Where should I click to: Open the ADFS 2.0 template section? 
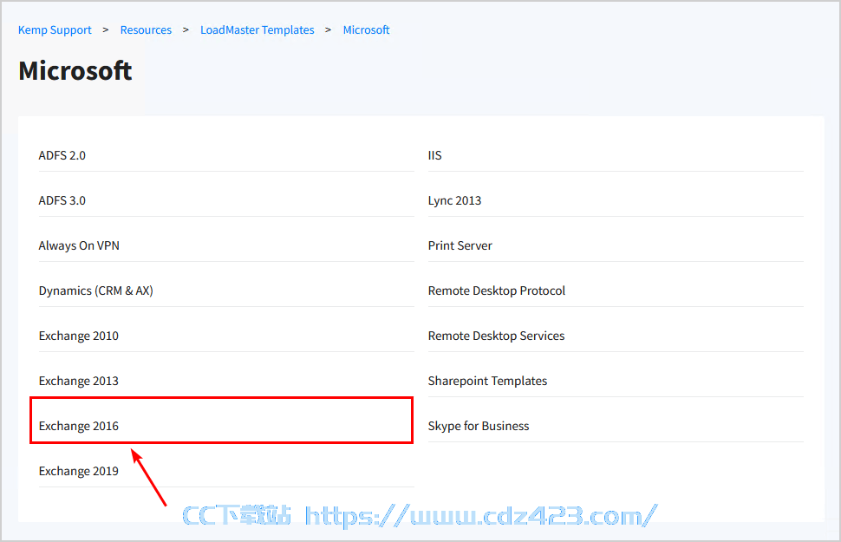point(62,155)
